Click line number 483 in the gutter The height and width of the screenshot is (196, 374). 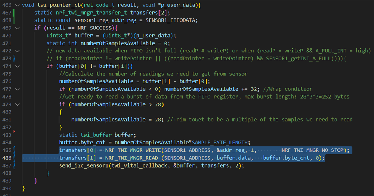[7, 135]
